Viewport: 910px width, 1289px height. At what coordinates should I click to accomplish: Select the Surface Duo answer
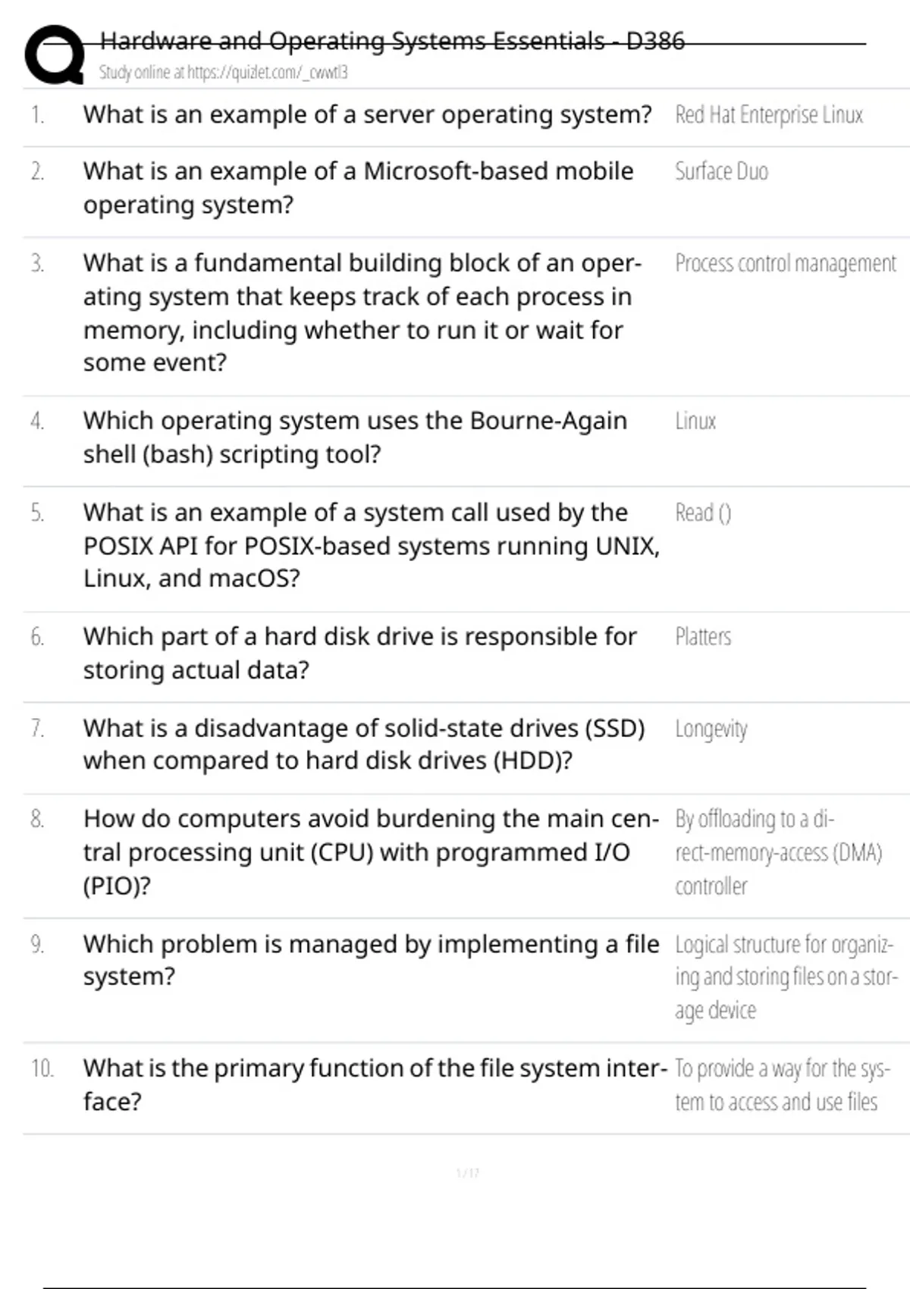click(721, 172)
